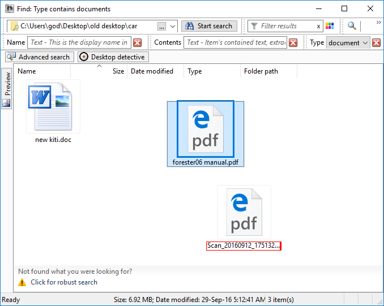Remove the Type filter with red X
Viewport: 384px width, 306px height.
(377, 43)
